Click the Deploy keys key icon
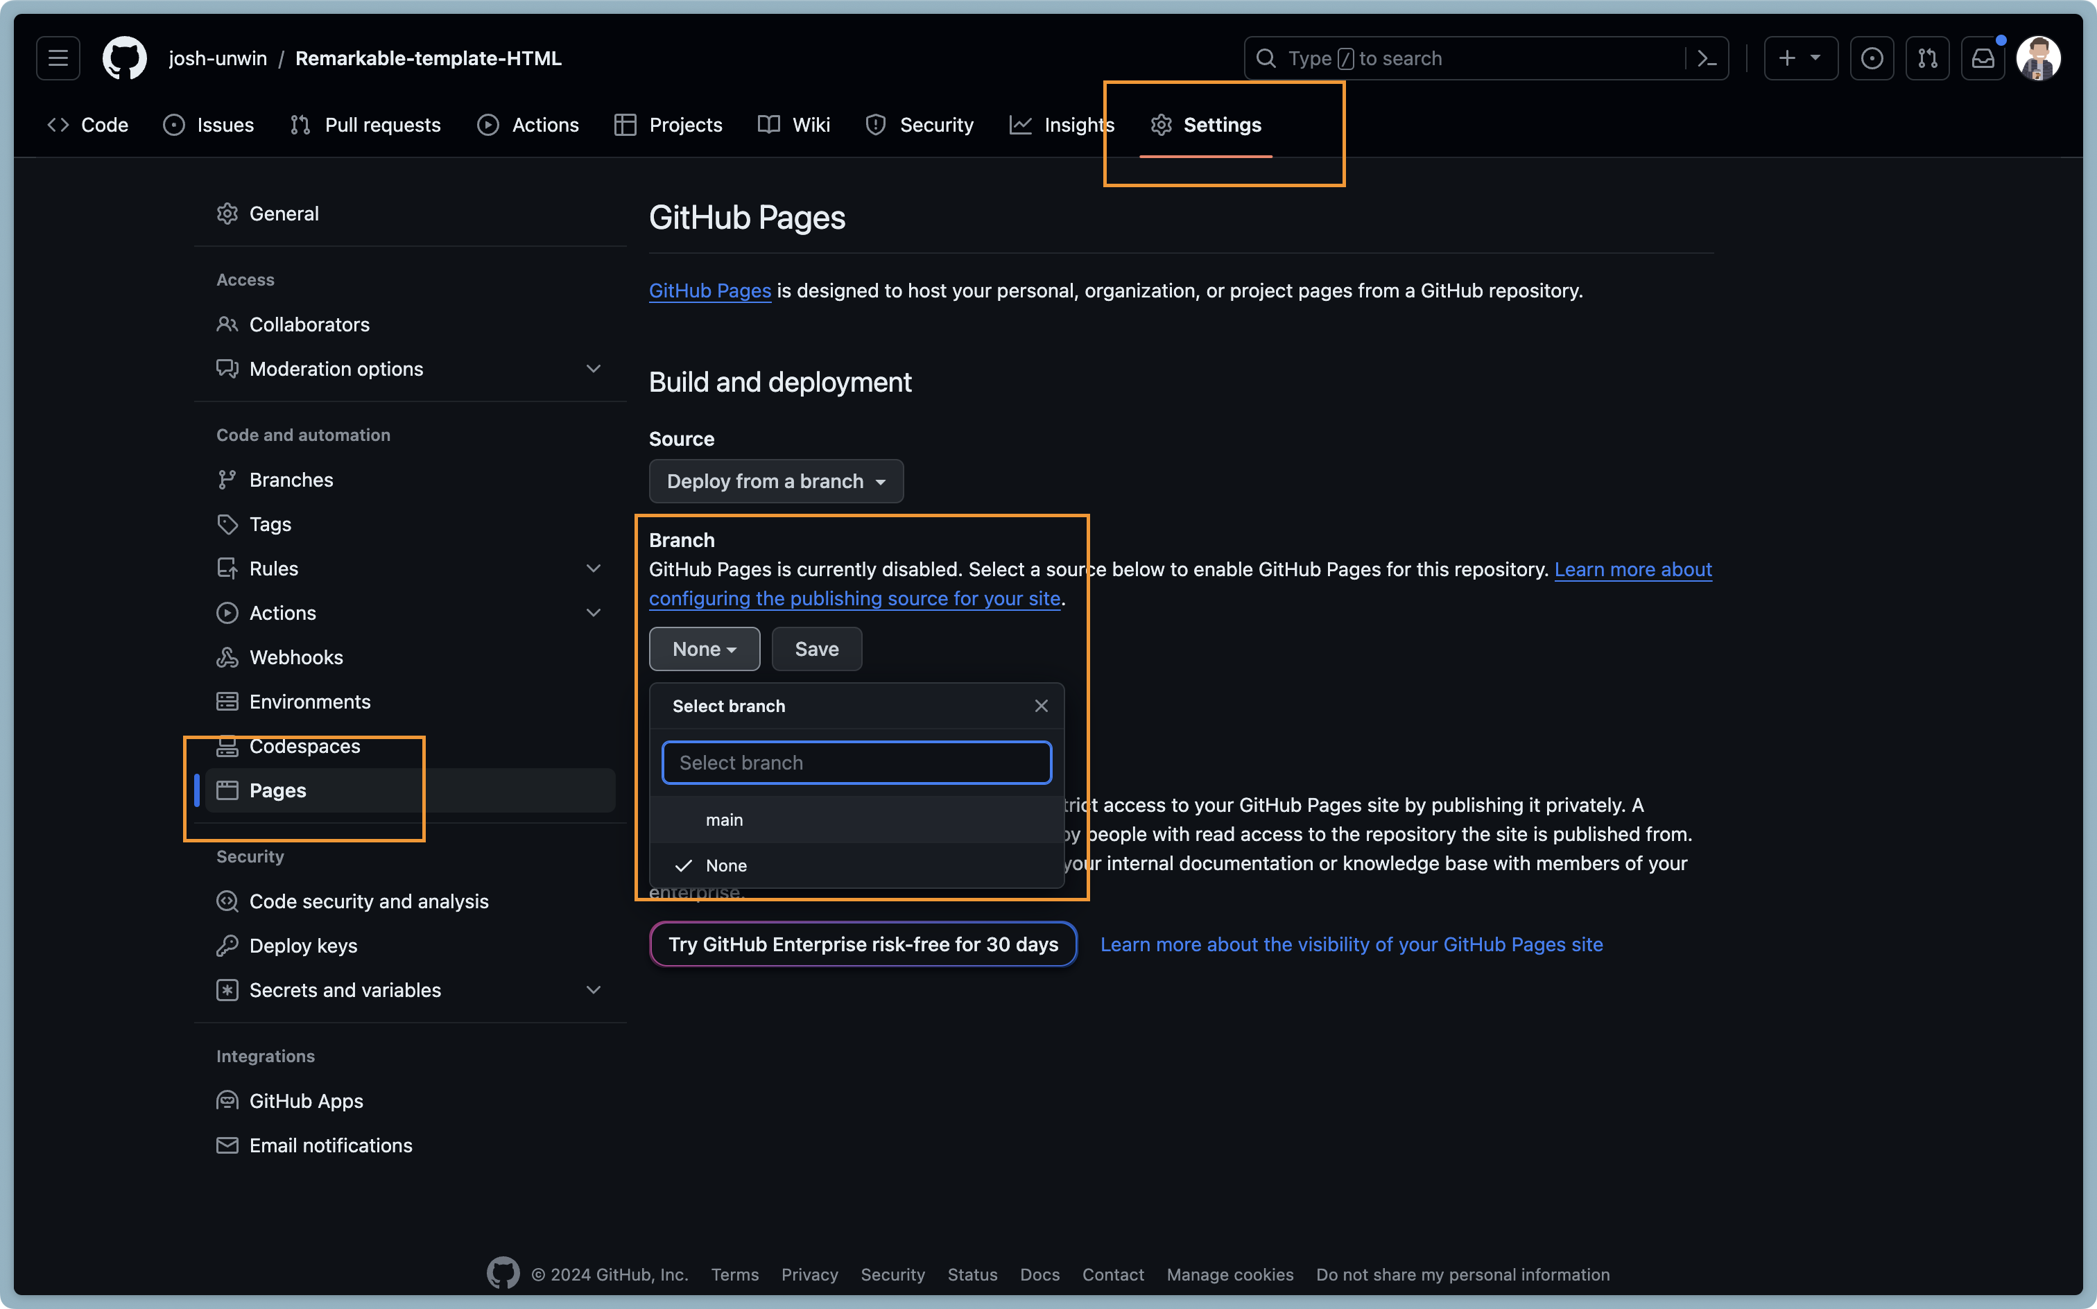This screenshot has width=2097, height=1309. pos(227,946)
